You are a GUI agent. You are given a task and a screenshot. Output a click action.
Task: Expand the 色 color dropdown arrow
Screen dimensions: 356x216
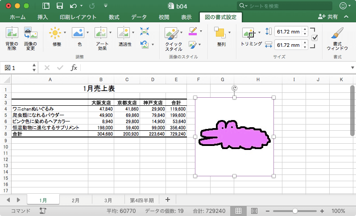click(x=87, y=33)
